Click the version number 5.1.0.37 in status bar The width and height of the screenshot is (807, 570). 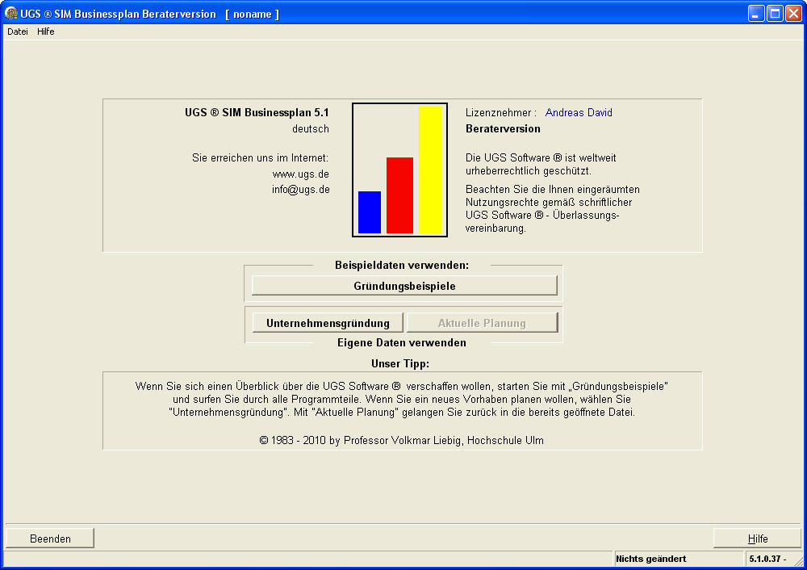pyautogui.click(x=767, y=559)
